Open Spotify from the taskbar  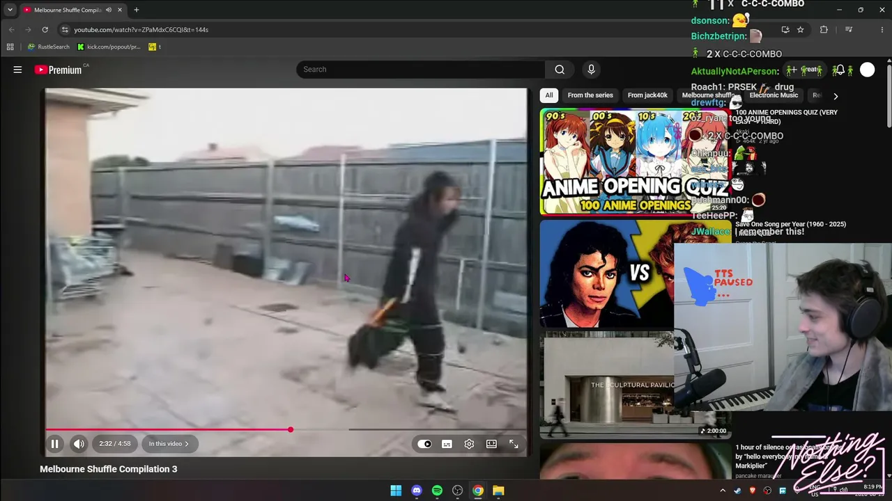coord(437,491)
